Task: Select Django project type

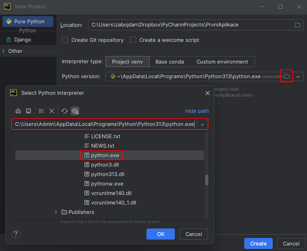Action: coord(28,39)
